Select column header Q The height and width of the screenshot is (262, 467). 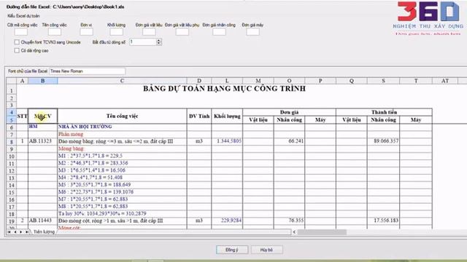(352, 81)
